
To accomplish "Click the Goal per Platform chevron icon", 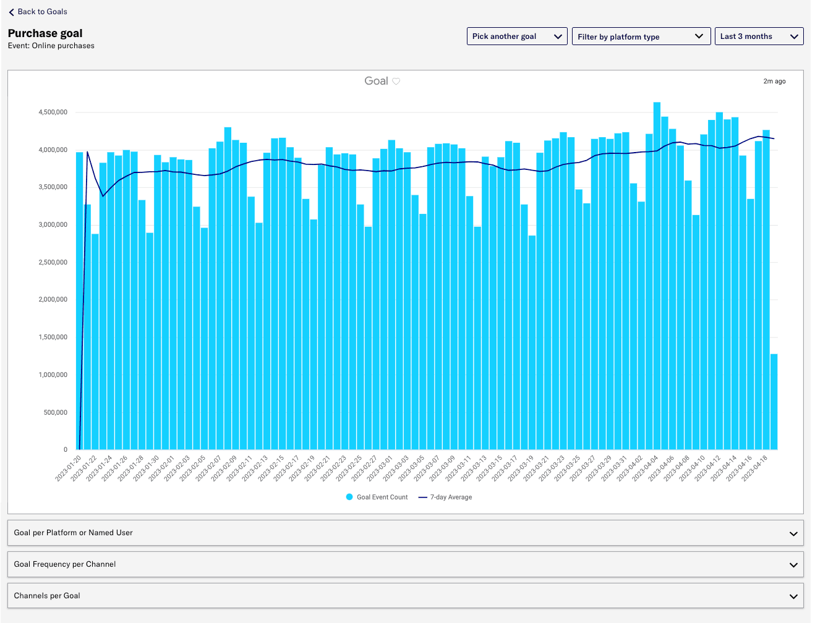I will pyautogui.click(x=793, y=533).
